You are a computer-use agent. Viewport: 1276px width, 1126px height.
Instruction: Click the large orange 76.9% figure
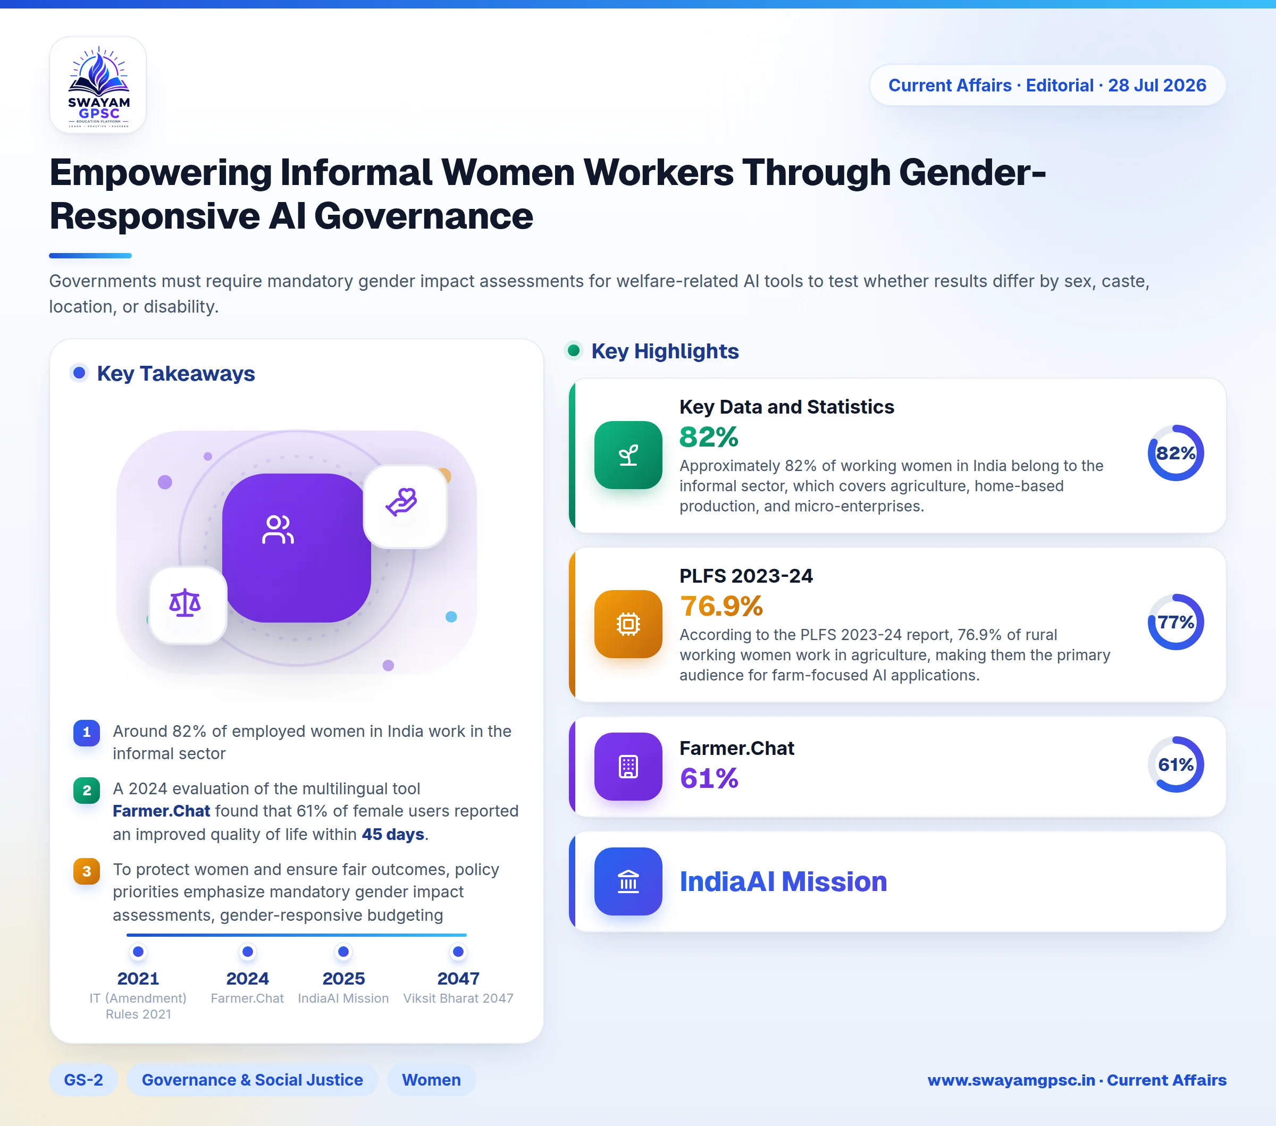[x=721, y=606]
